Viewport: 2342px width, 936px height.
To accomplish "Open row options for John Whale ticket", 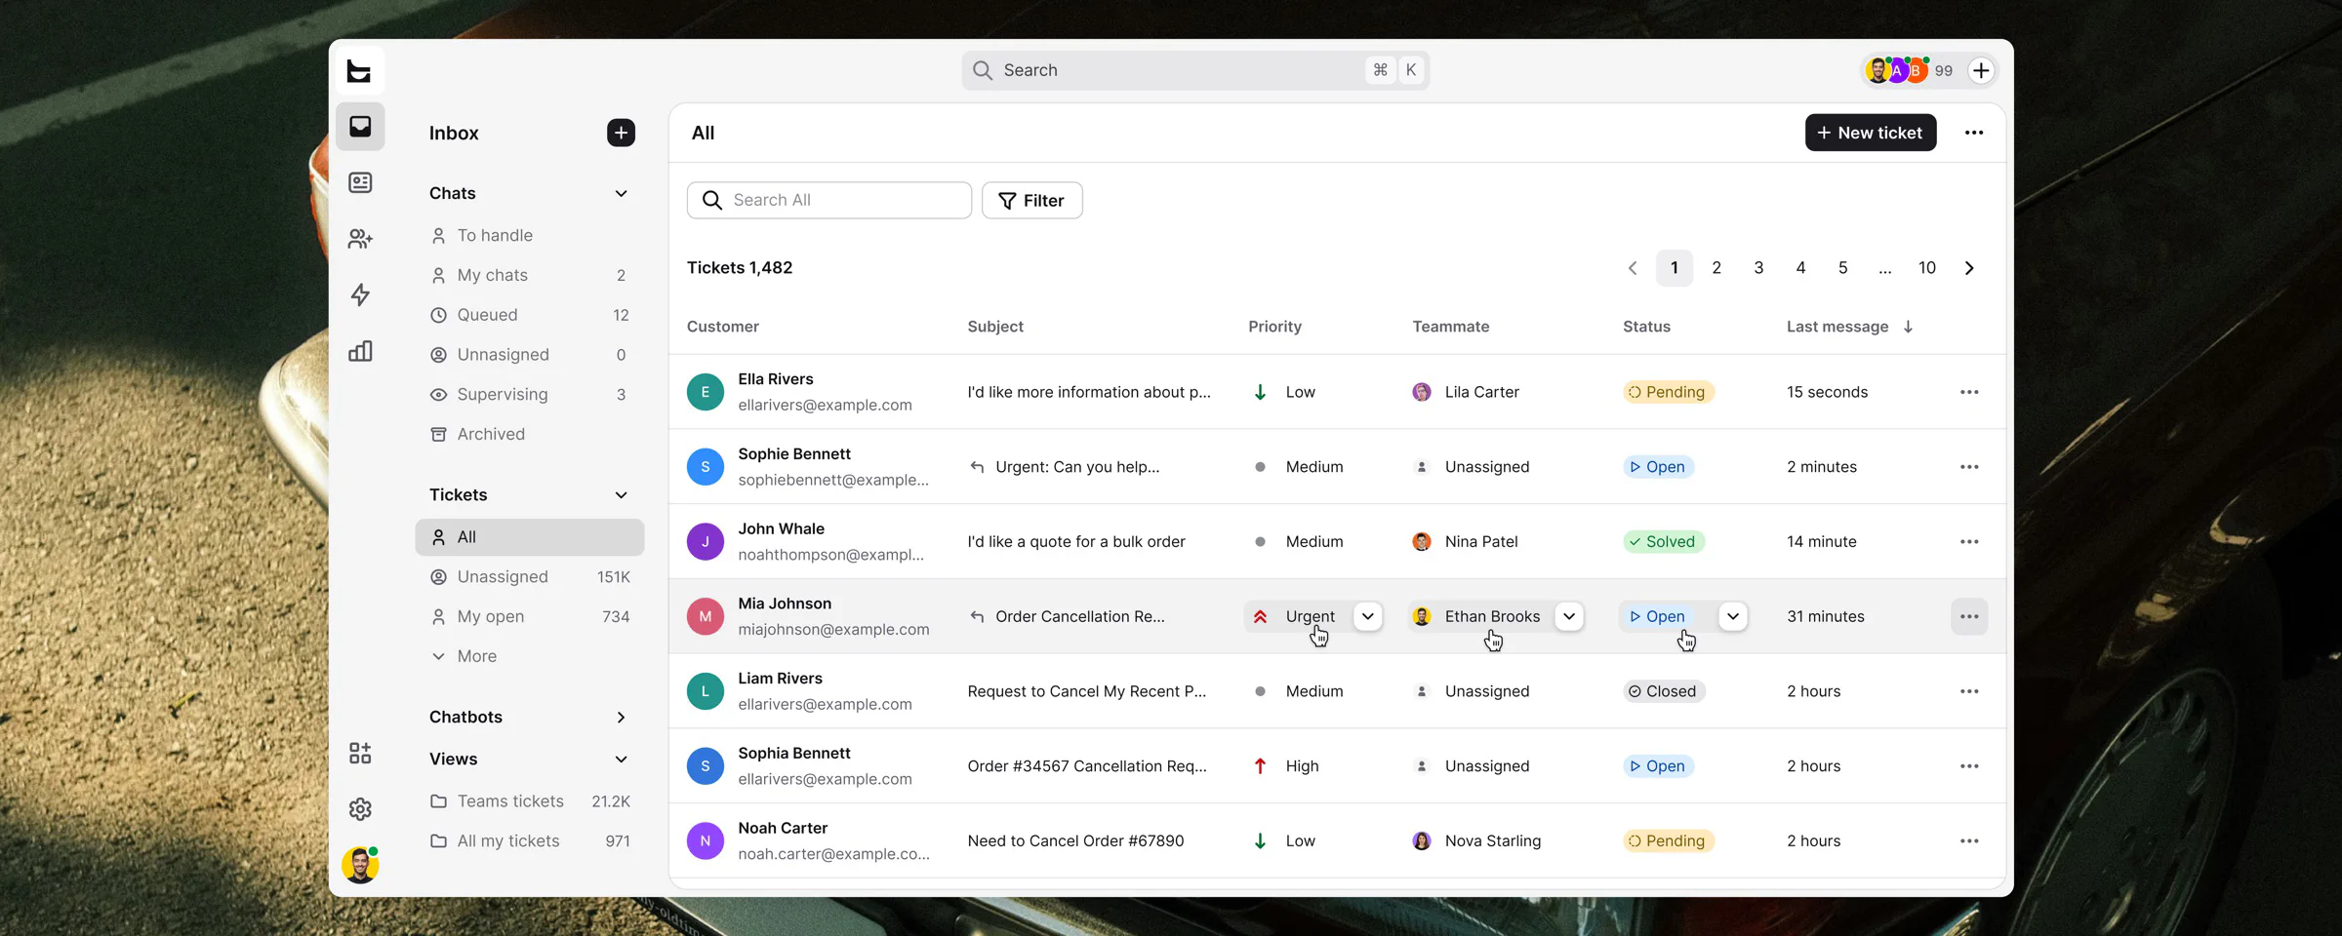I will [1969, 542].
